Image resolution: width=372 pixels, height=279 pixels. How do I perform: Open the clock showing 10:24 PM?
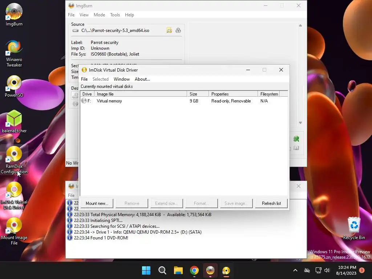click(x=346, y=270)
